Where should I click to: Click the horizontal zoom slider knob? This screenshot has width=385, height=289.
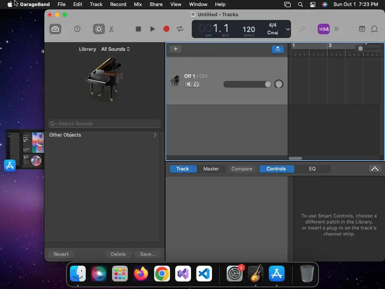[360, 49]
